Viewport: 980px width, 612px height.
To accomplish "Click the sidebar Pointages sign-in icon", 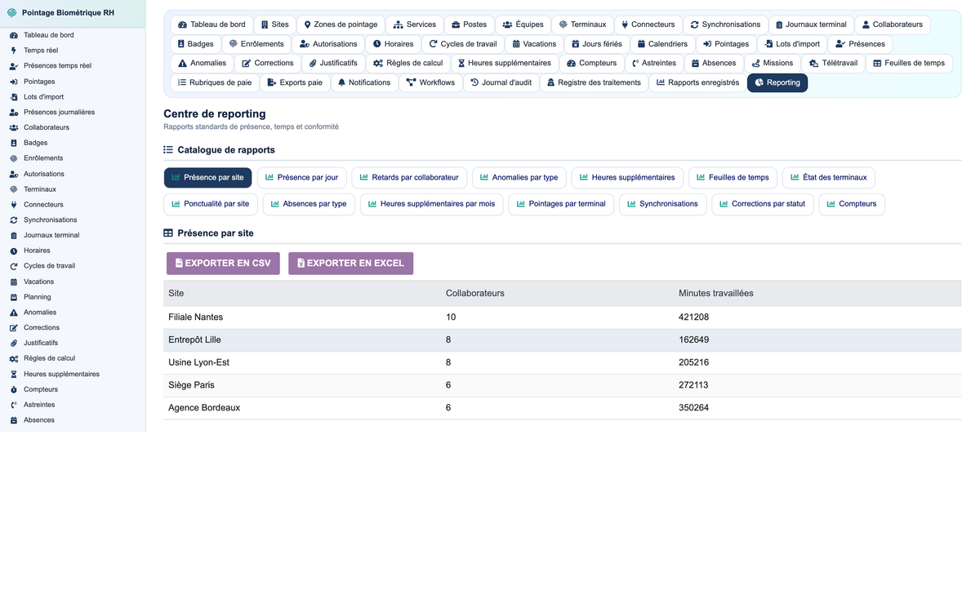I will click(x=14, y=82).
